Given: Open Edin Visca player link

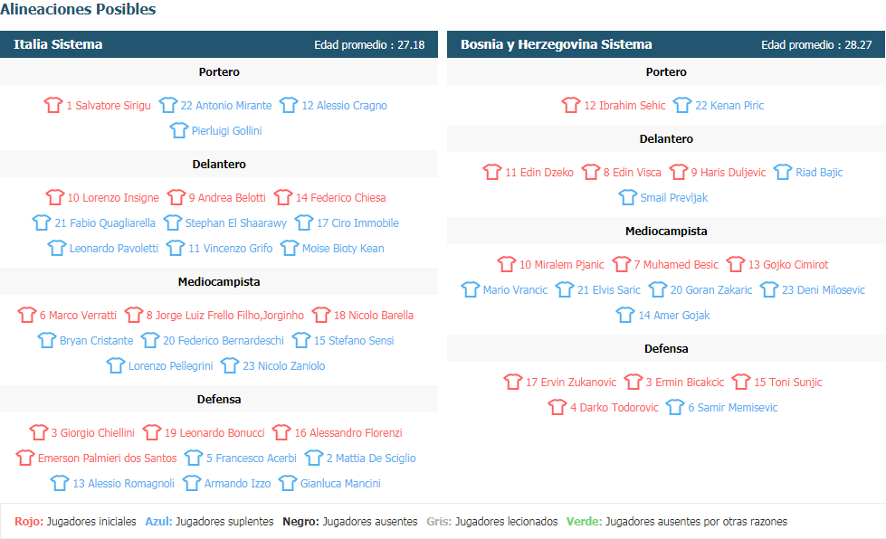Looking at the screenshot, I should point(633,172).
